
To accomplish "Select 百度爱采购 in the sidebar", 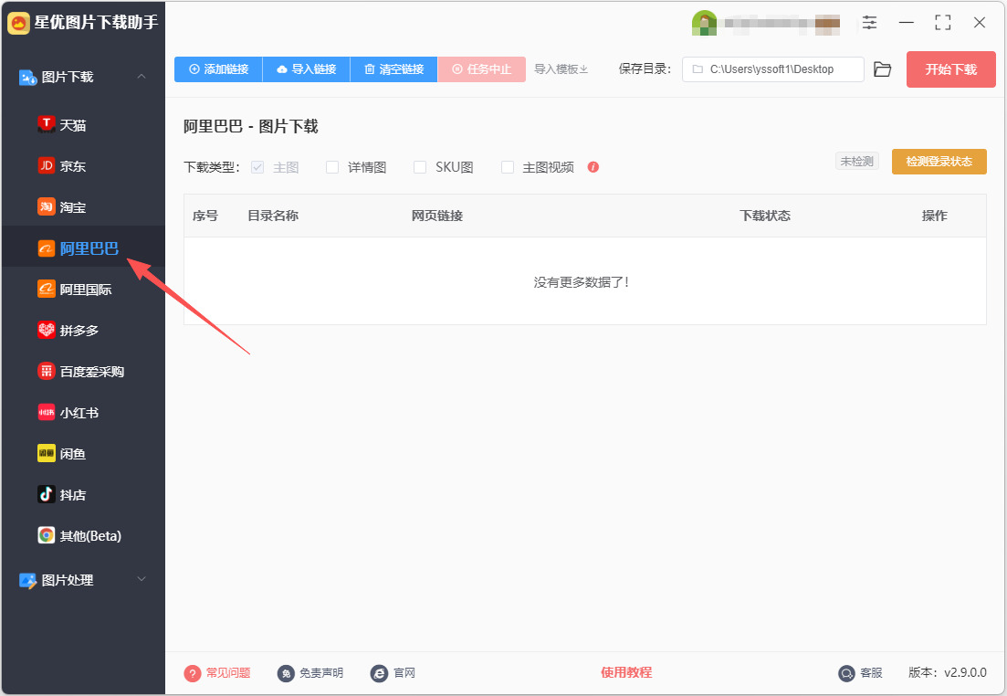I will tap(83, 372).
